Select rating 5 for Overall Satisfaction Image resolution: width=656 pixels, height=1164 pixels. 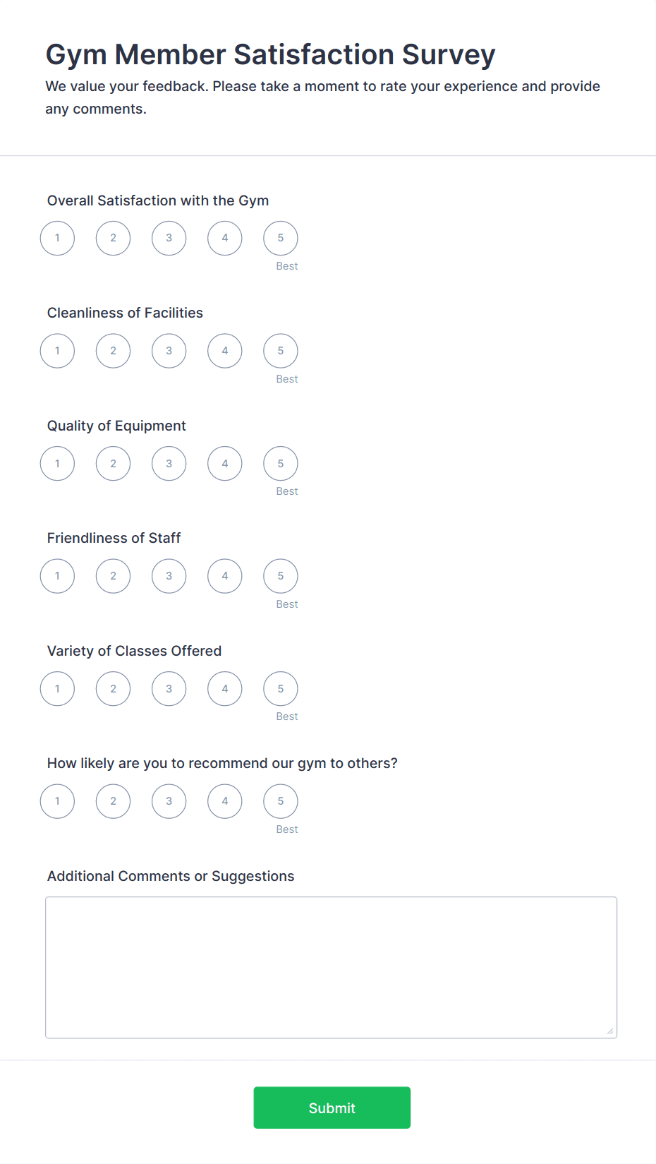(280, 238)
